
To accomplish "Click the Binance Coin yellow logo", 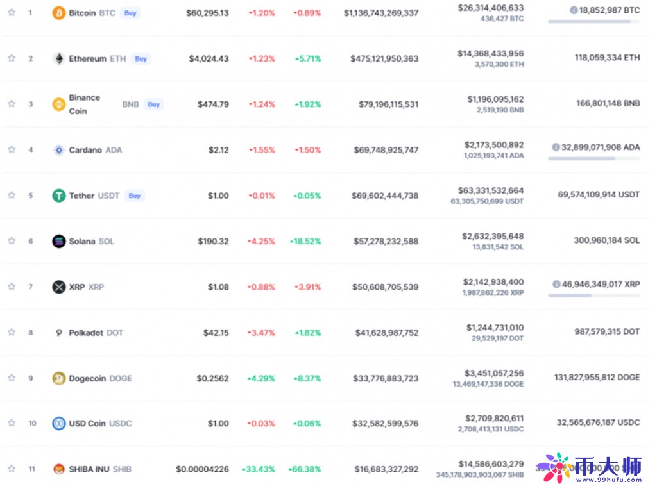I will (58, 104).
